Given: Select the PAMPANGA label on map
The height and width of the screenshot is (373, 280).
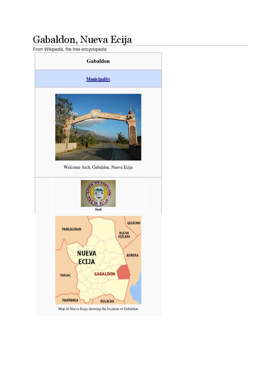Looking at the screenshot, I should coord(70,300).
